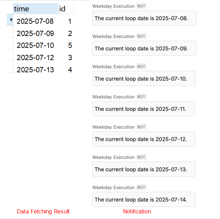Image resolution: width=220 pixels, height=219 pixels.
Task: Open the message for loop date 2025-07-08
Action: click(x=144, y=18)
